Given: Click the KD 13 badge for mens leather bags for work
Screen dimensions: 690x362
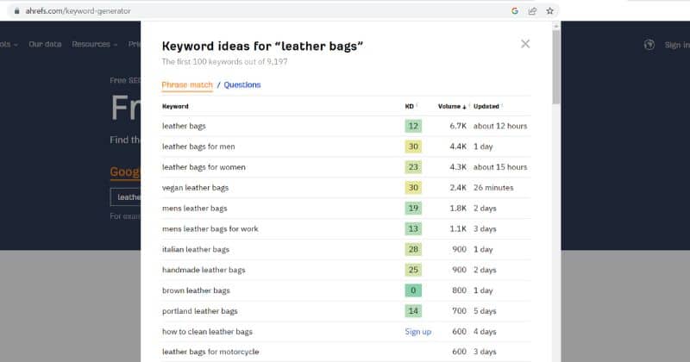Looking at the screenshot, I should pos(413,228).
